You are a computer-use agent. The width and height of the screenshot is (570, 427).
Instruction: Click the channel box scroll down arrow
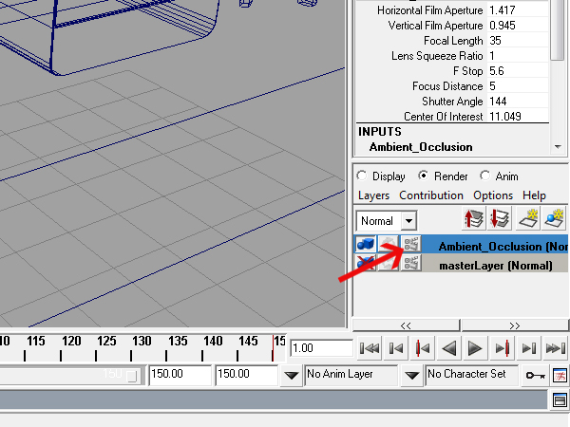558,147
